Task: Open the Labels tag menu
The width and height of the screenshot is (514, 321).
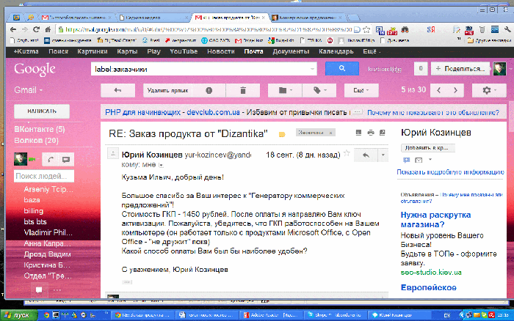Action: (x=319, y=90)
